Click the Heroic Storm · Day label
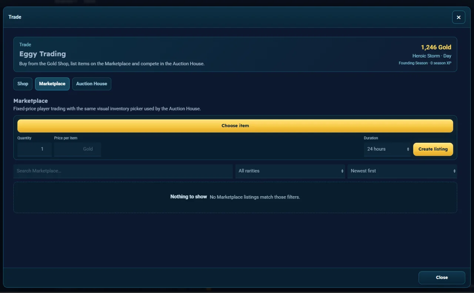 coord(432,56)
